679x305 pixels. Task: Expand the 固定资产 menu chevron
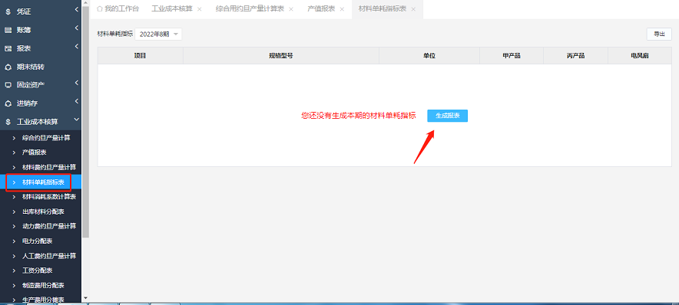[x=76, y=83]
